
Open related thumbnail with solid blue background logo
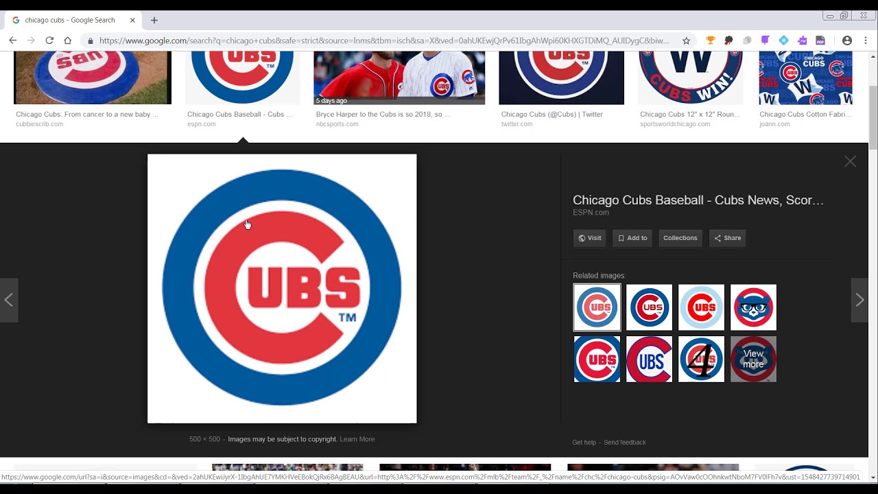pyautogui.click(x=597, y=359)
